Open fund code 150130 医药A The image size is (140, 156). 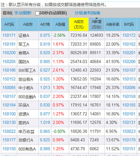coord(9,122)
